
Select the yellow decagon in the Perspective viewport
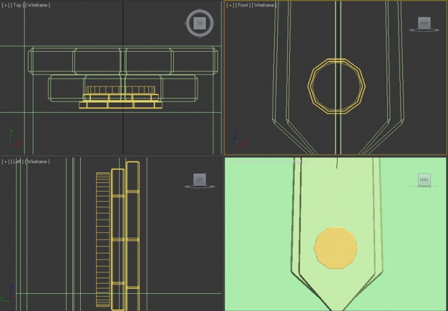(336, 248)
